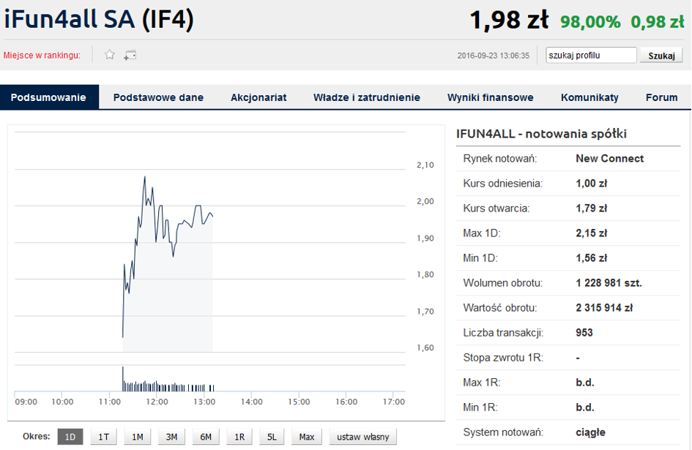View the Wyniki finansowe tab

coord(491,97)
